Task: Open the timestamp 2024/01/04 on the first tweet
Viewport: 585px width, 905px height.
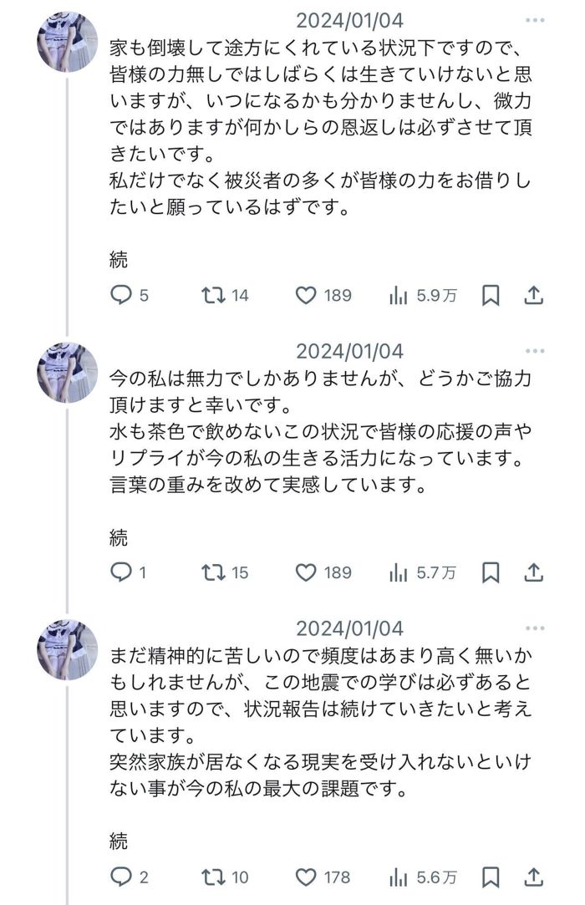Action: [x=350, y=18]
